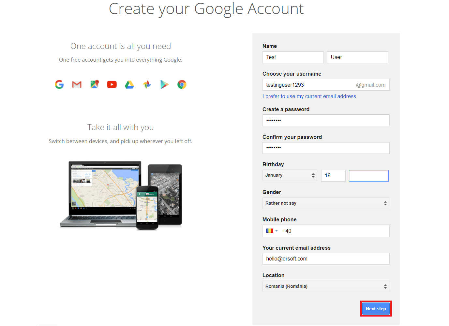Click the 'Birthday' label

coord(273,165)
